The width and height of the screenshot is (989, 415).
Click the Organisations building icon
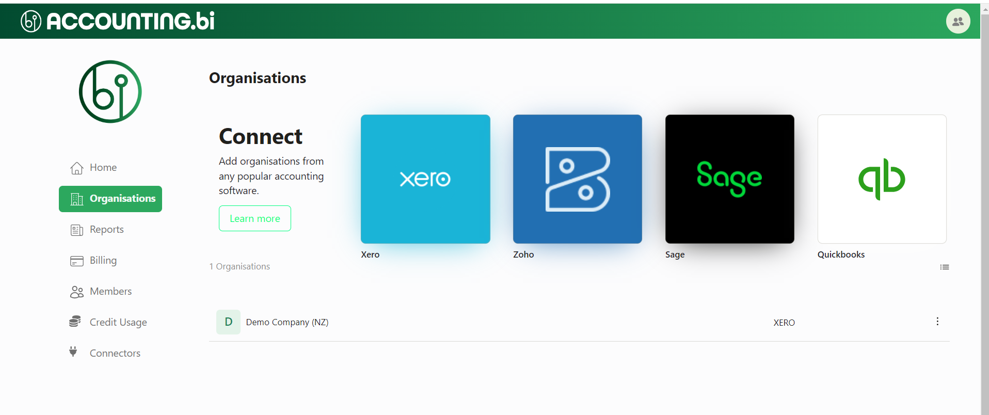(76, 199)
